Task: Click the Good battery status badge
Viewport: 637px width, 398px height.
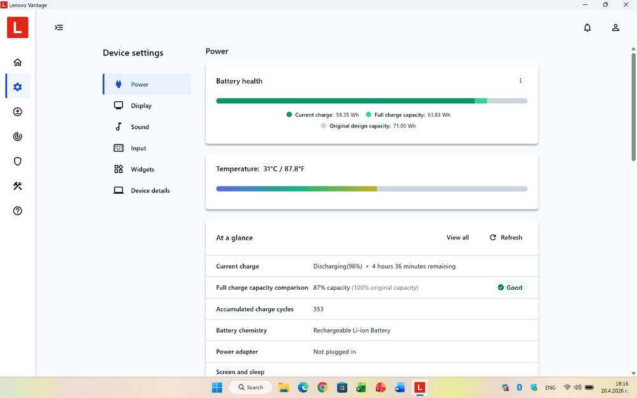Action: point(510,288)
